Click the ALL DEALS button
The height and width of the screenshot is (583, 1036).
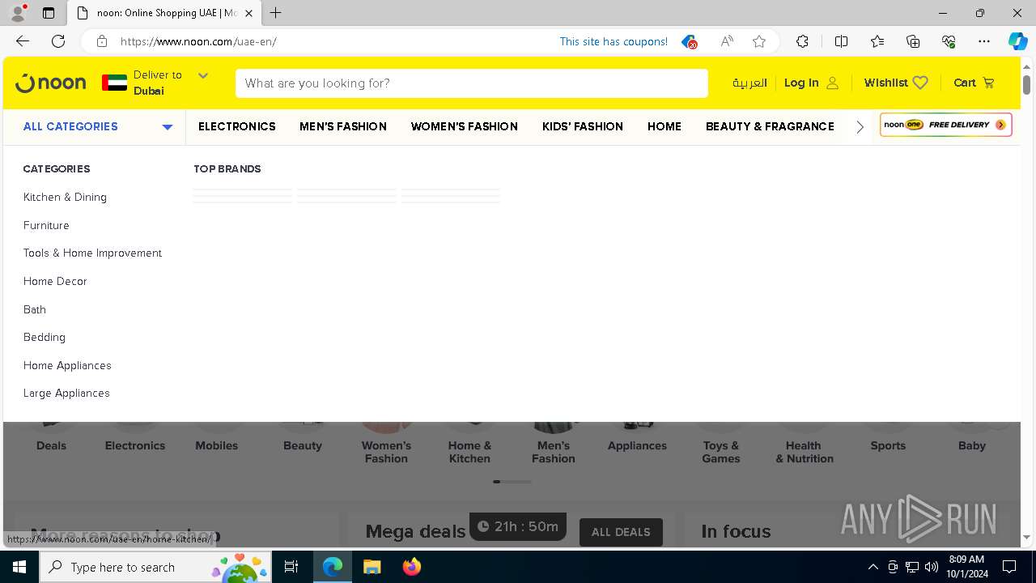point(621,532)
